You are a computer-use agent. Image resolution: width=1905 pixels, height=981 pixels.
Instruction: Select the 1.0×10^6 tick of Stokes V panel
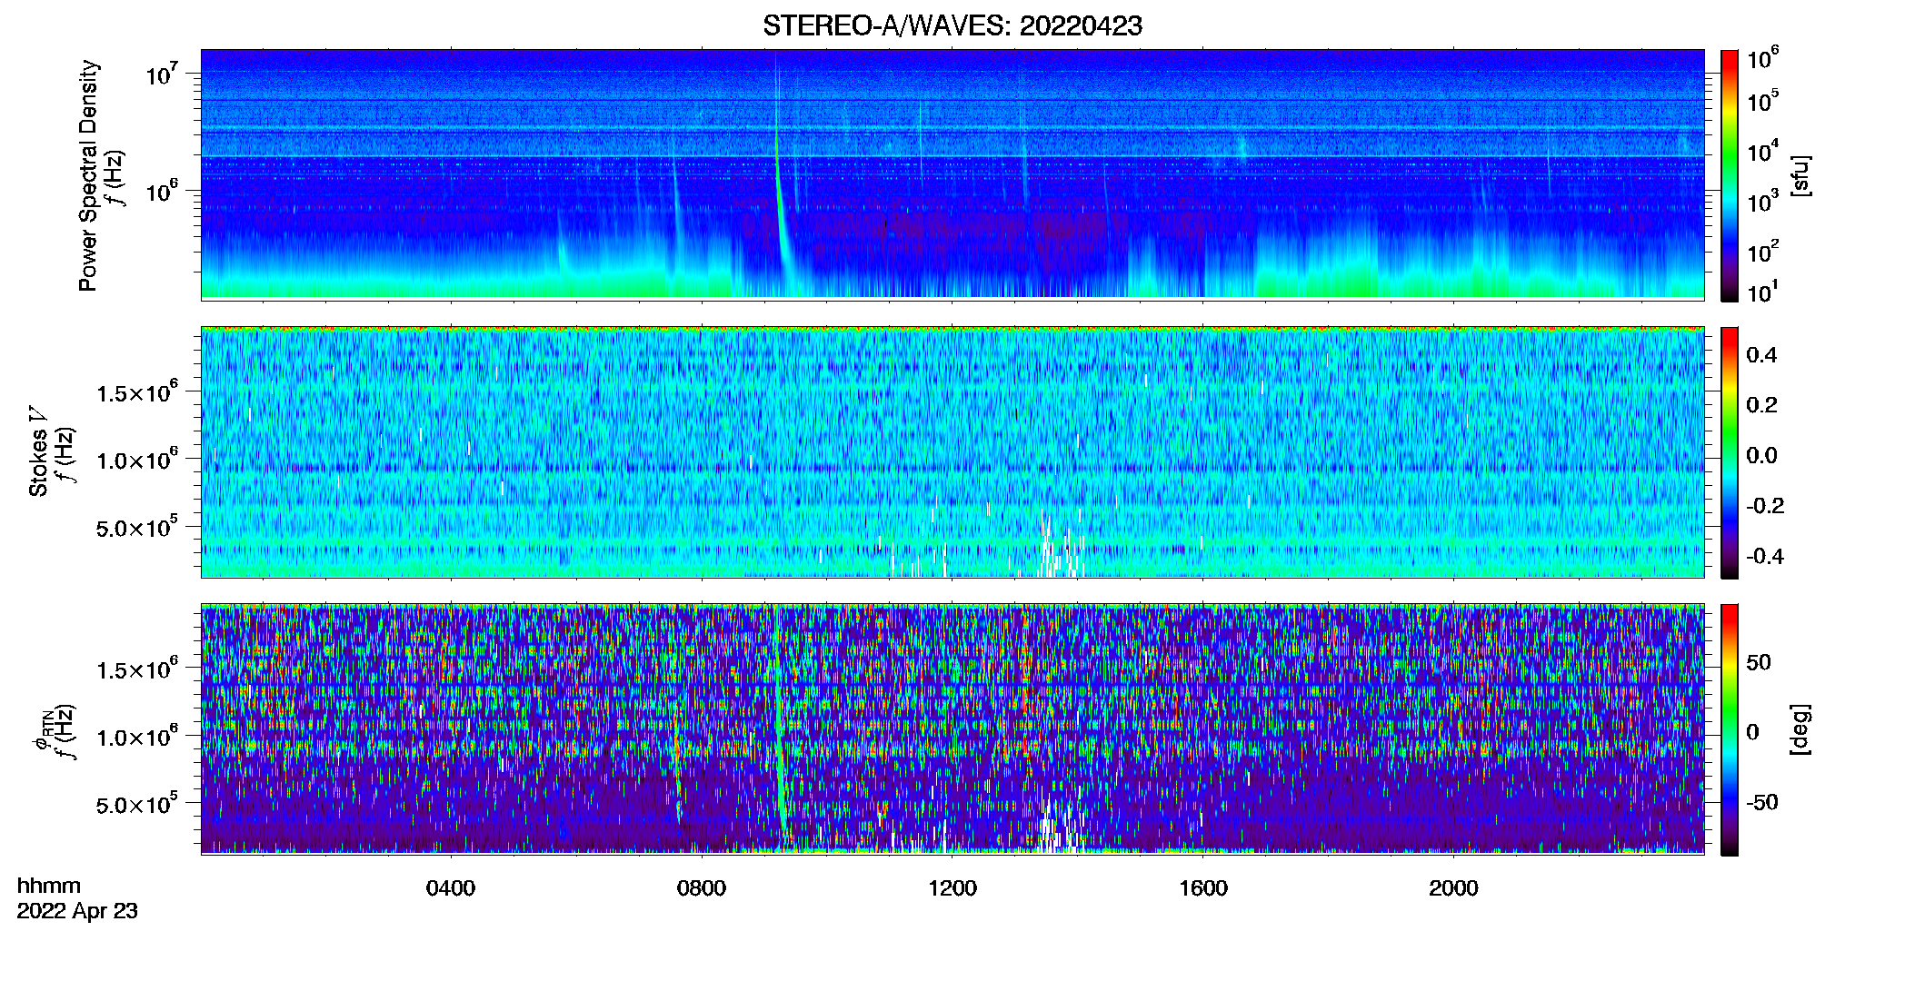(137, 460)
